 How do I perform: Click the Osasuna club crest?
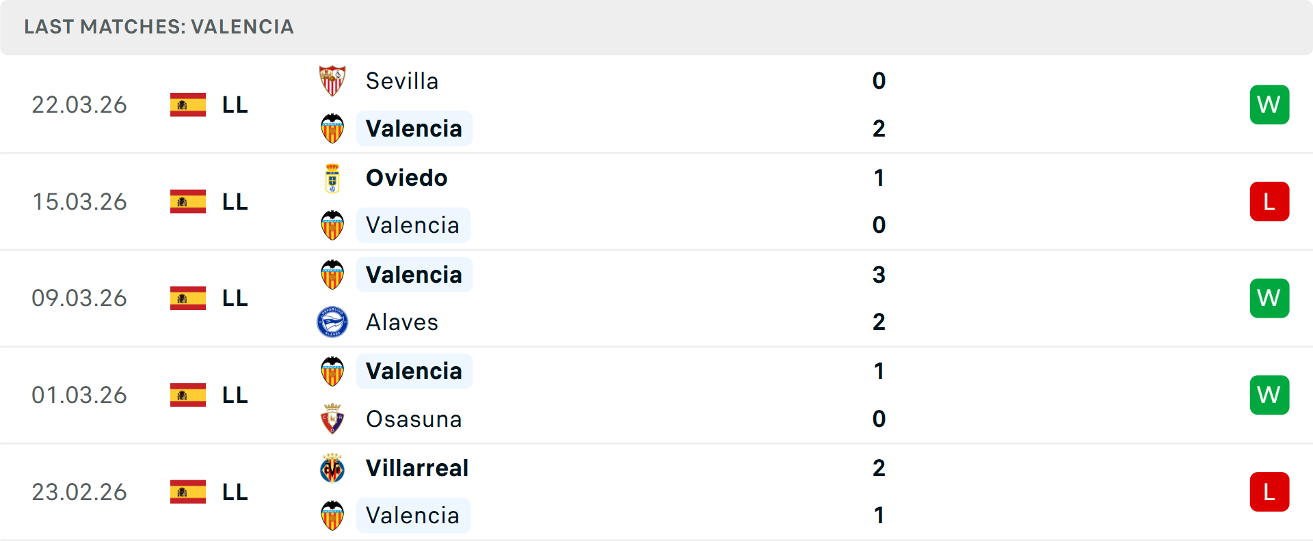point(332,419)
